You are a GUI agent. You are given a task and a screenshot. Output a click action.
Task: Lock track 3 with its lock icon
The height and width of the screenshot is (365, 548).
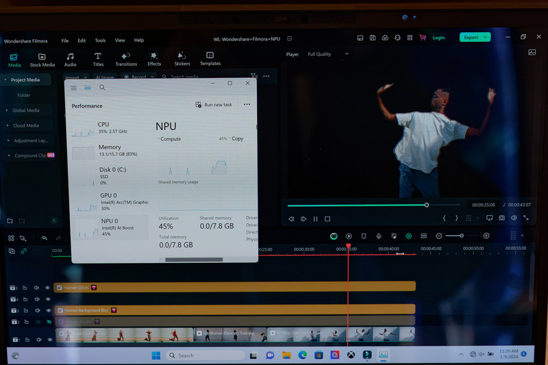(x=26, y=310)
